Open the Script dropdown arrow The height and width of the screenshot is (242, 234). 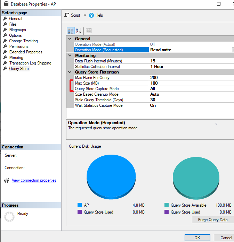point(85,15)
